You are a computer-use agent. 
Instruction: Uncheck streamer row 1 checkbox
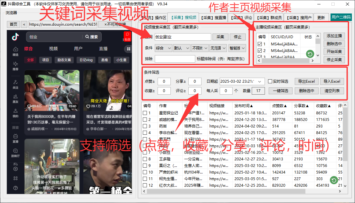click(x=260, y=44)
